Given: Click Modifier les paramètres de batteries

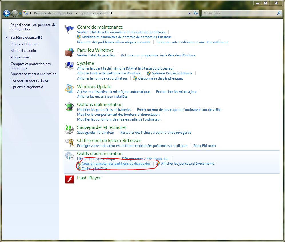Looking at the screenshot, I should 104,110.
